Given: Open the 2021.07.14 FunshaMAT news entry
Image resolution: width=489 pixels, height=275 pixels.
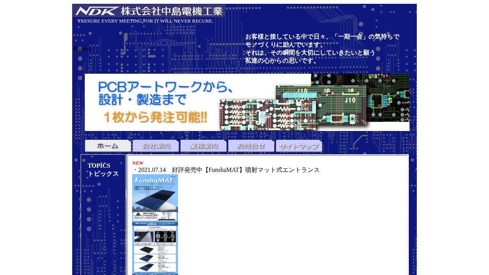Looking at the screenshot, I should [x=225, y=170].
